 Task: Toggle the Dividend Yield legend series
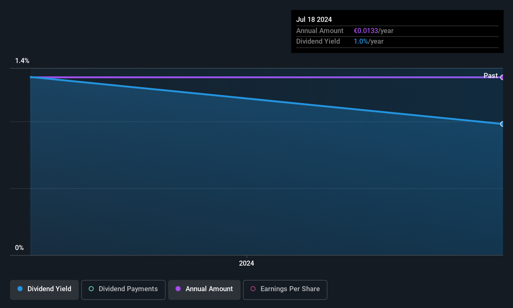coord(44,290)
